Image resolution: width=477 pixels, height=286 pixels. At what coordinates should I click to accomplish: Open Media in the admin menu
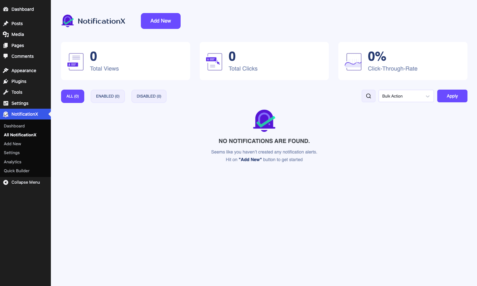pyautogui.click(x=25, y=34)
